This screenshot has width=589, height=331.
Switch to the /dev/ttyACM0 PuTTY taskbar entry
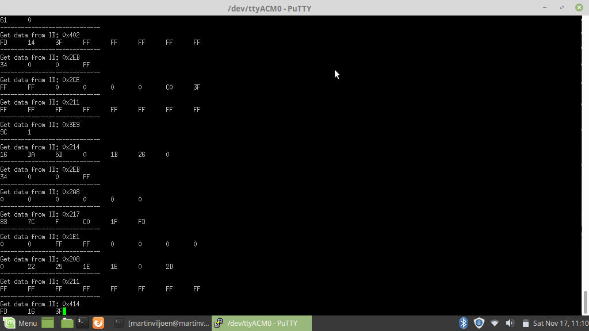coord(262,323)
